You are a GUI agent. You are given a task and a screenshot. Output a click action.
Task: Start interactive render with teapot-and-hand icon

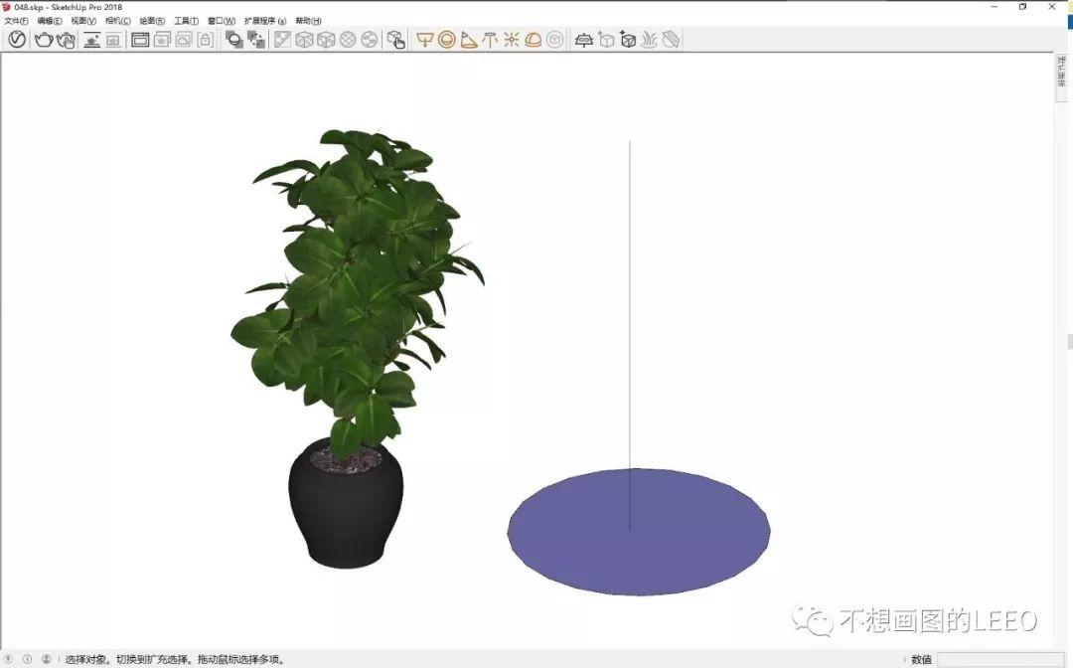pos(66,40)
